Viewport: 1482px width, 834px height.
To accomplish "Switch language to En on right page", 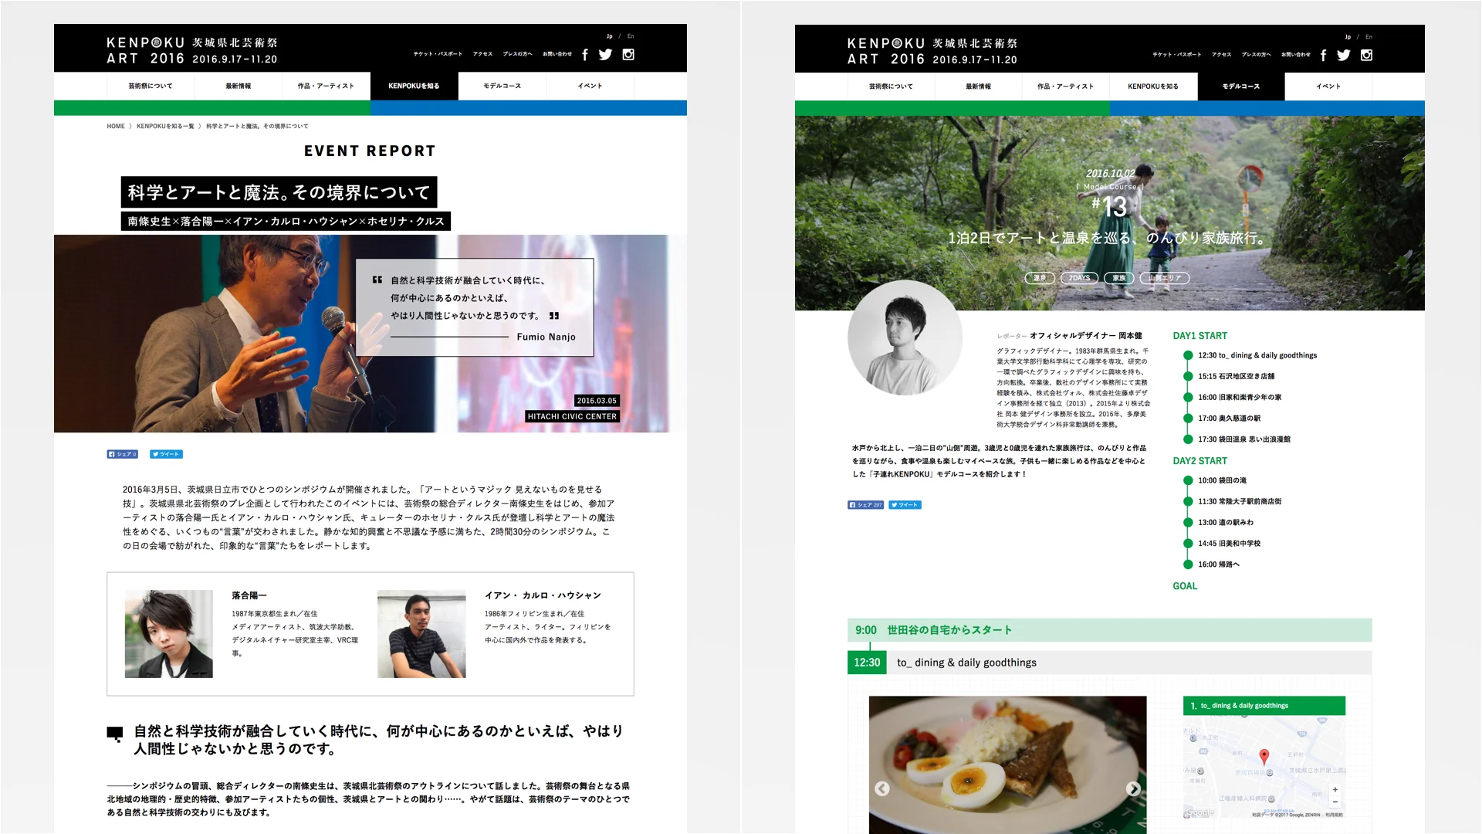I will pos(1369,37).
